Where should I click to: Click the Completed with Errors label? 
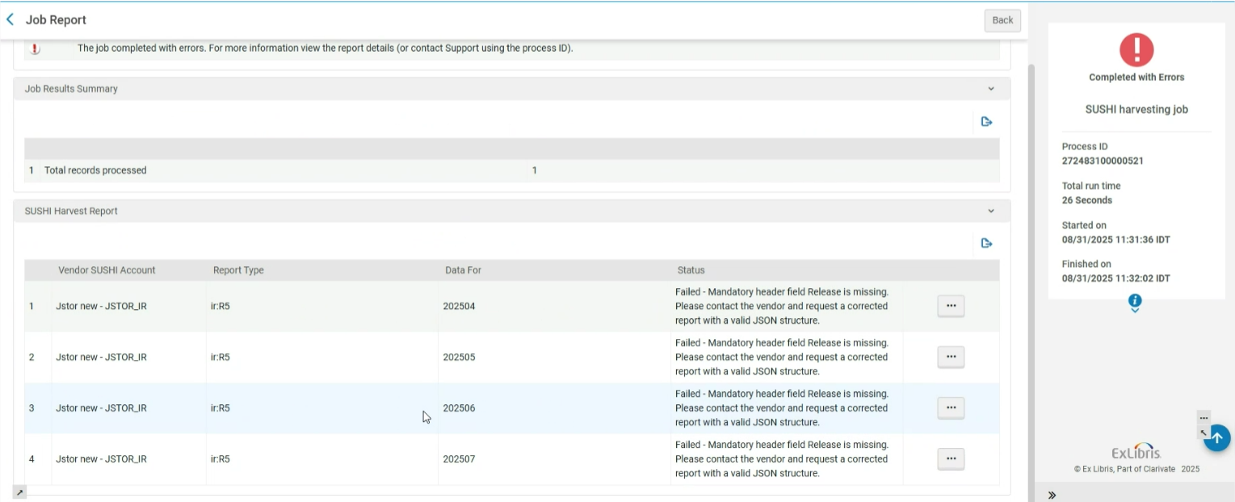(1136, 77)
